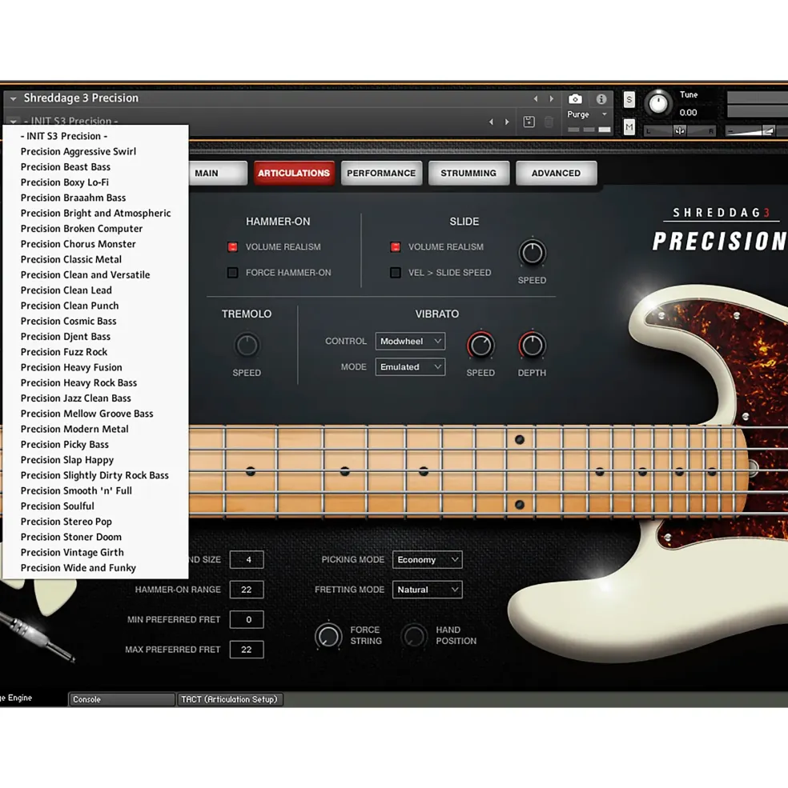
Task: Open PICKING MODE Economy dropdown
Action: click(427, 559)
